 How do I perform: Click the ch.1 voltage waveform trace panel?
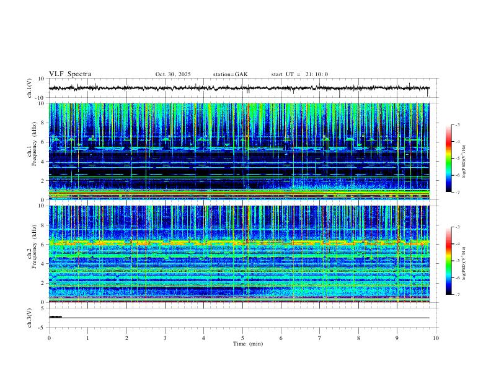[x=243, y=88]
